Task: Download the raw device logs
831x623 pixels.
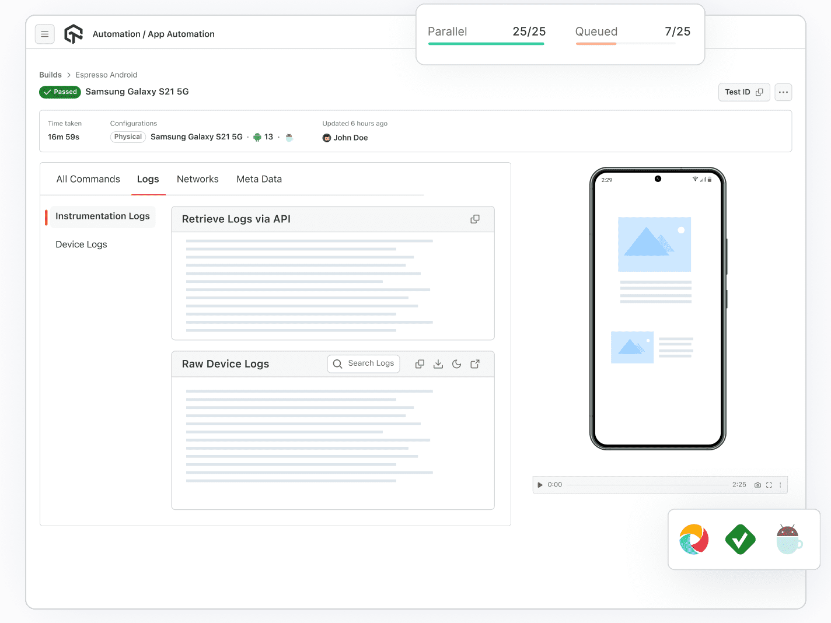Action: tap(438, 363)
